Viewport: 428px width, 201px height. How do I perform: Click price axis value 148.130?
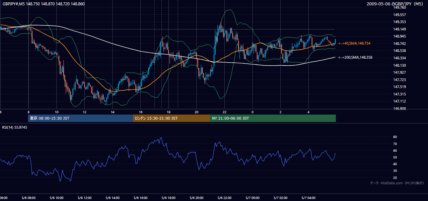click(400, 65)
